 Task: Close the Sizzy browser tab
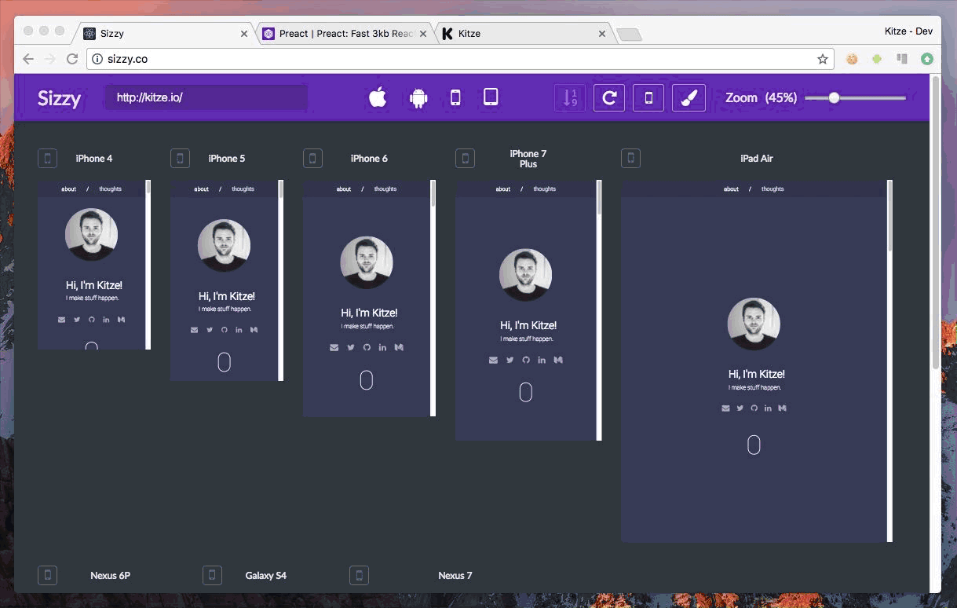(243, 34)
